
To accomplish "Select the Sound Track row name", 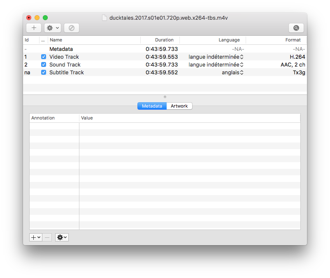I will pyautogui.click(x=65, y=64).
